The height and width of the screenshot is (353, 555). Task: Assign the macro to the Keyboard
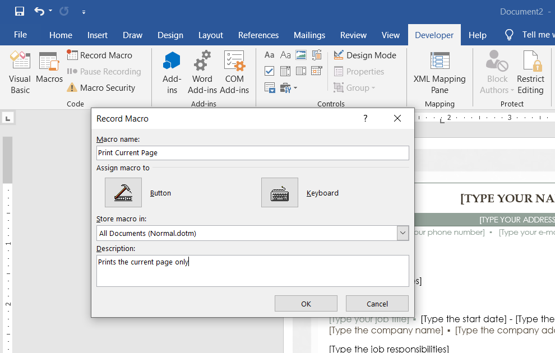click(280, 193)
